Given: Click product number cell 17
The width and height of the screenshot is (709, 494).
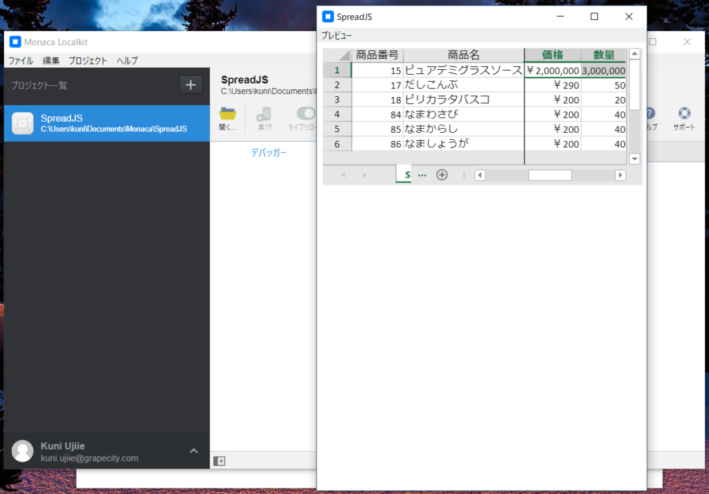Looking at the screenshot, I should pyautogui.click(x=377, y=85).
